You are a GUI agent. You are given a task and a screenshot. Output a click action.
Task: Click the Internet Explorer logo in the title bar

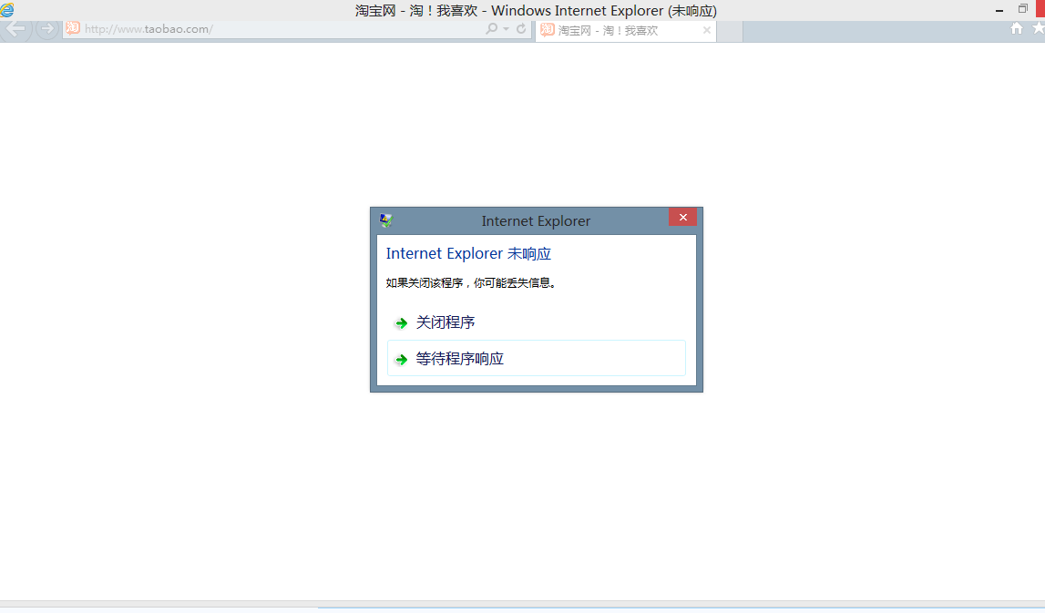[x=7, y=10]
